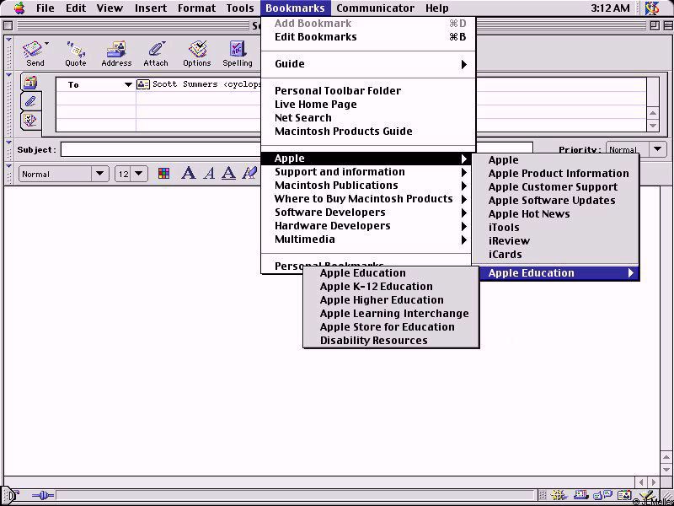This screenshot has height=506, width=674.
Task: Open the Edit menu
Action: point(76,8)
